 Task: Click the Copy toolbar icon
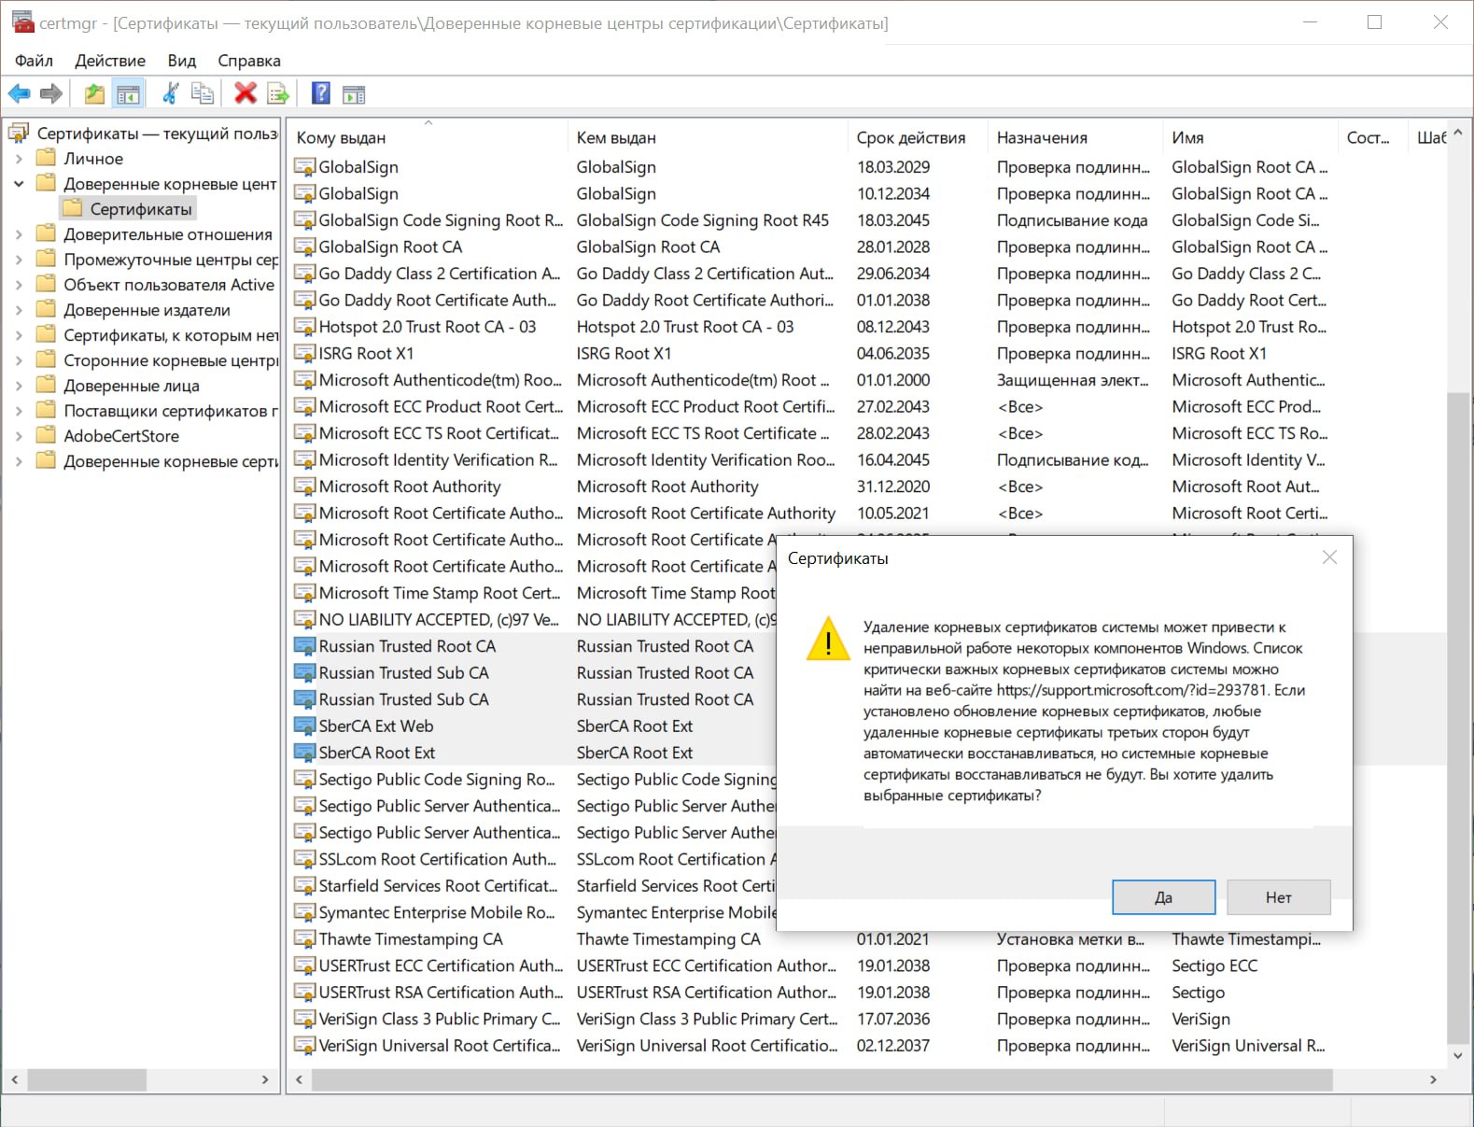coord(202,93)
